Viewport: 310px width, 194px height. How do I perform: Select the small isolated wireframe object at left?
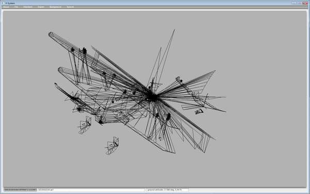point(85,125)
